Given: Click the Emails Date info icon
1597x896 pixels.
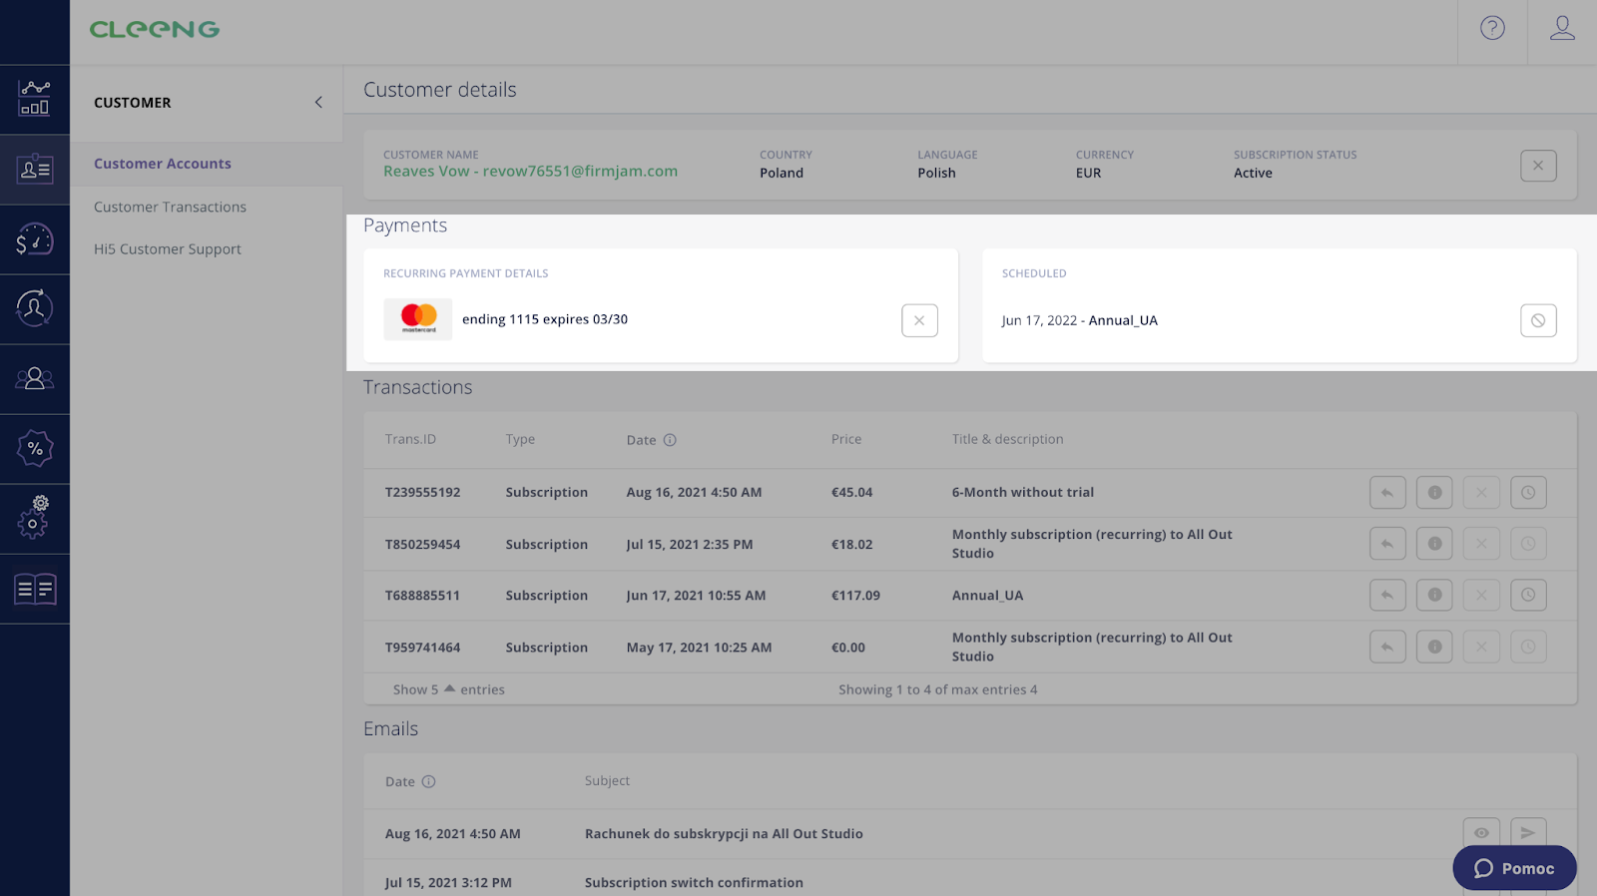Looking at the screenshot, I should click(428, 781).
